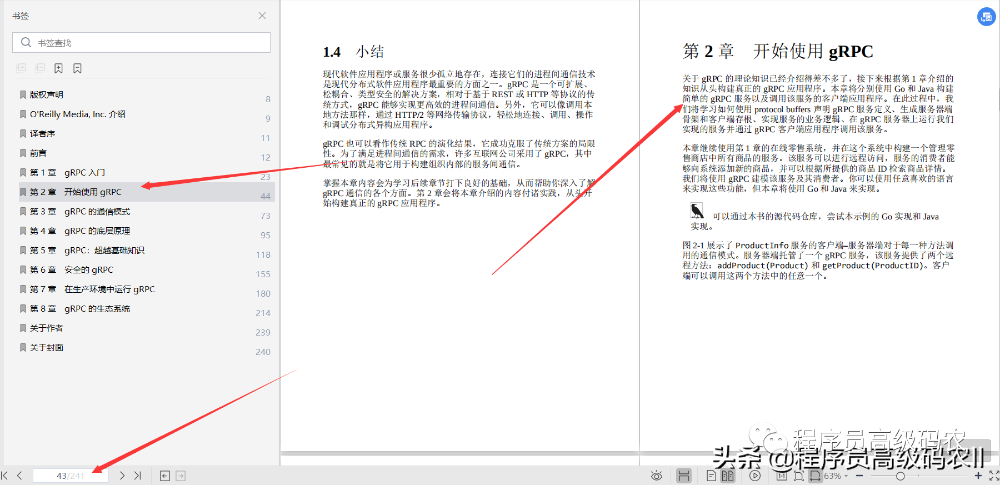The height and width of the screenshot is (485, 1000).
Task: Go to the 前言 bookmark
Action: coord(38,153)
